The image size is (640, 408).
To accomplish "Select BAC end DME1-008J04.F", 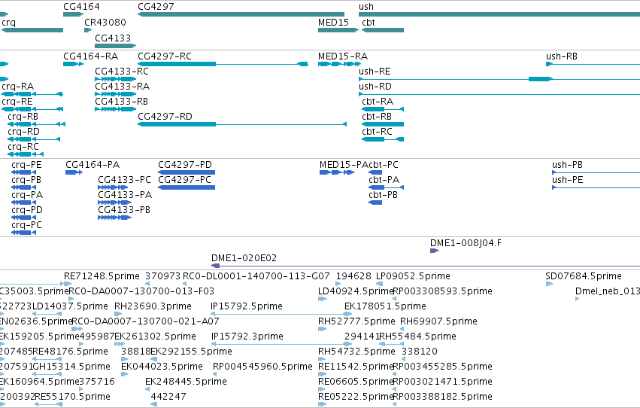I will (466, 243).
